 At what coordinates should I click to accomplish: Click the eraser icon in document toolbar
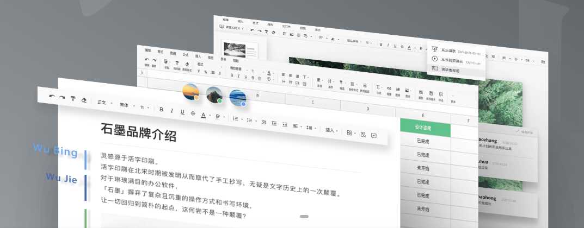84,100
